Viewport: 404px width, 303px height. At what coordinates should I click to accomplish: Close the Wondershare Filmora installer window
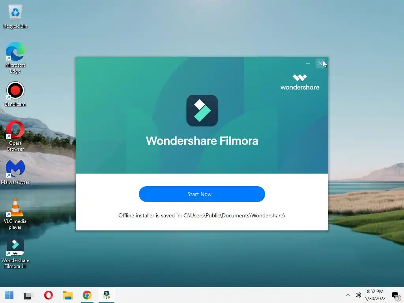(320, 63)
